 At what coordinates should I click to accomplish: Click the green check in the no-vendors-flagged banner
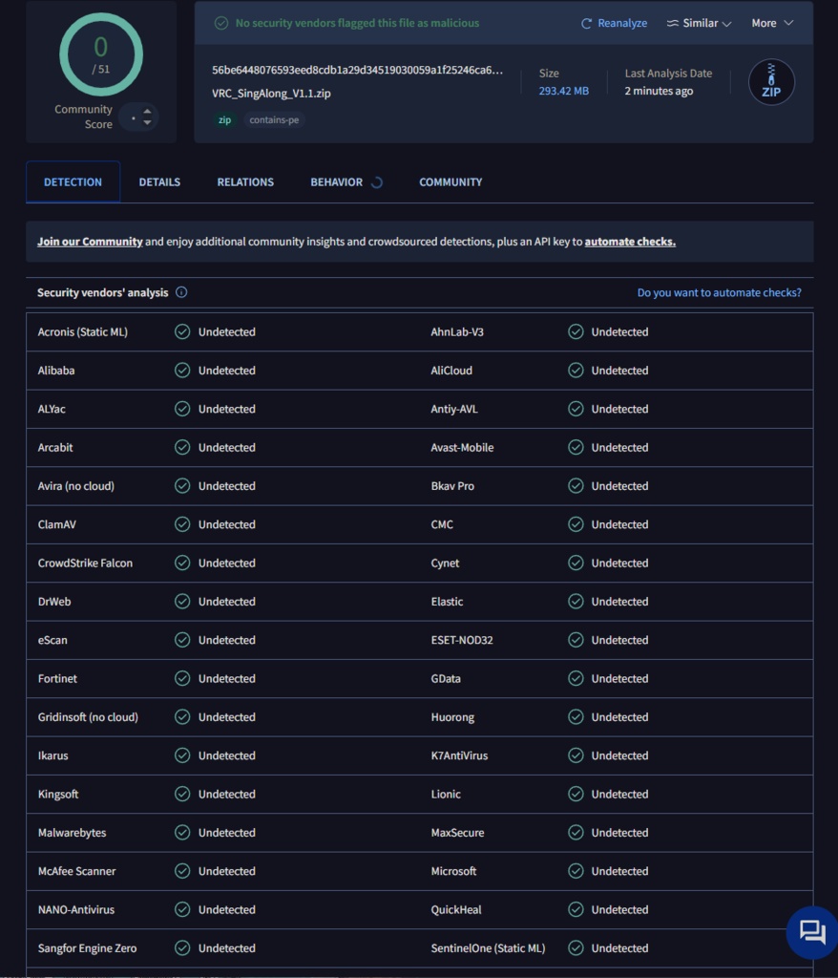pyautogui.click(x=221, y=23)
